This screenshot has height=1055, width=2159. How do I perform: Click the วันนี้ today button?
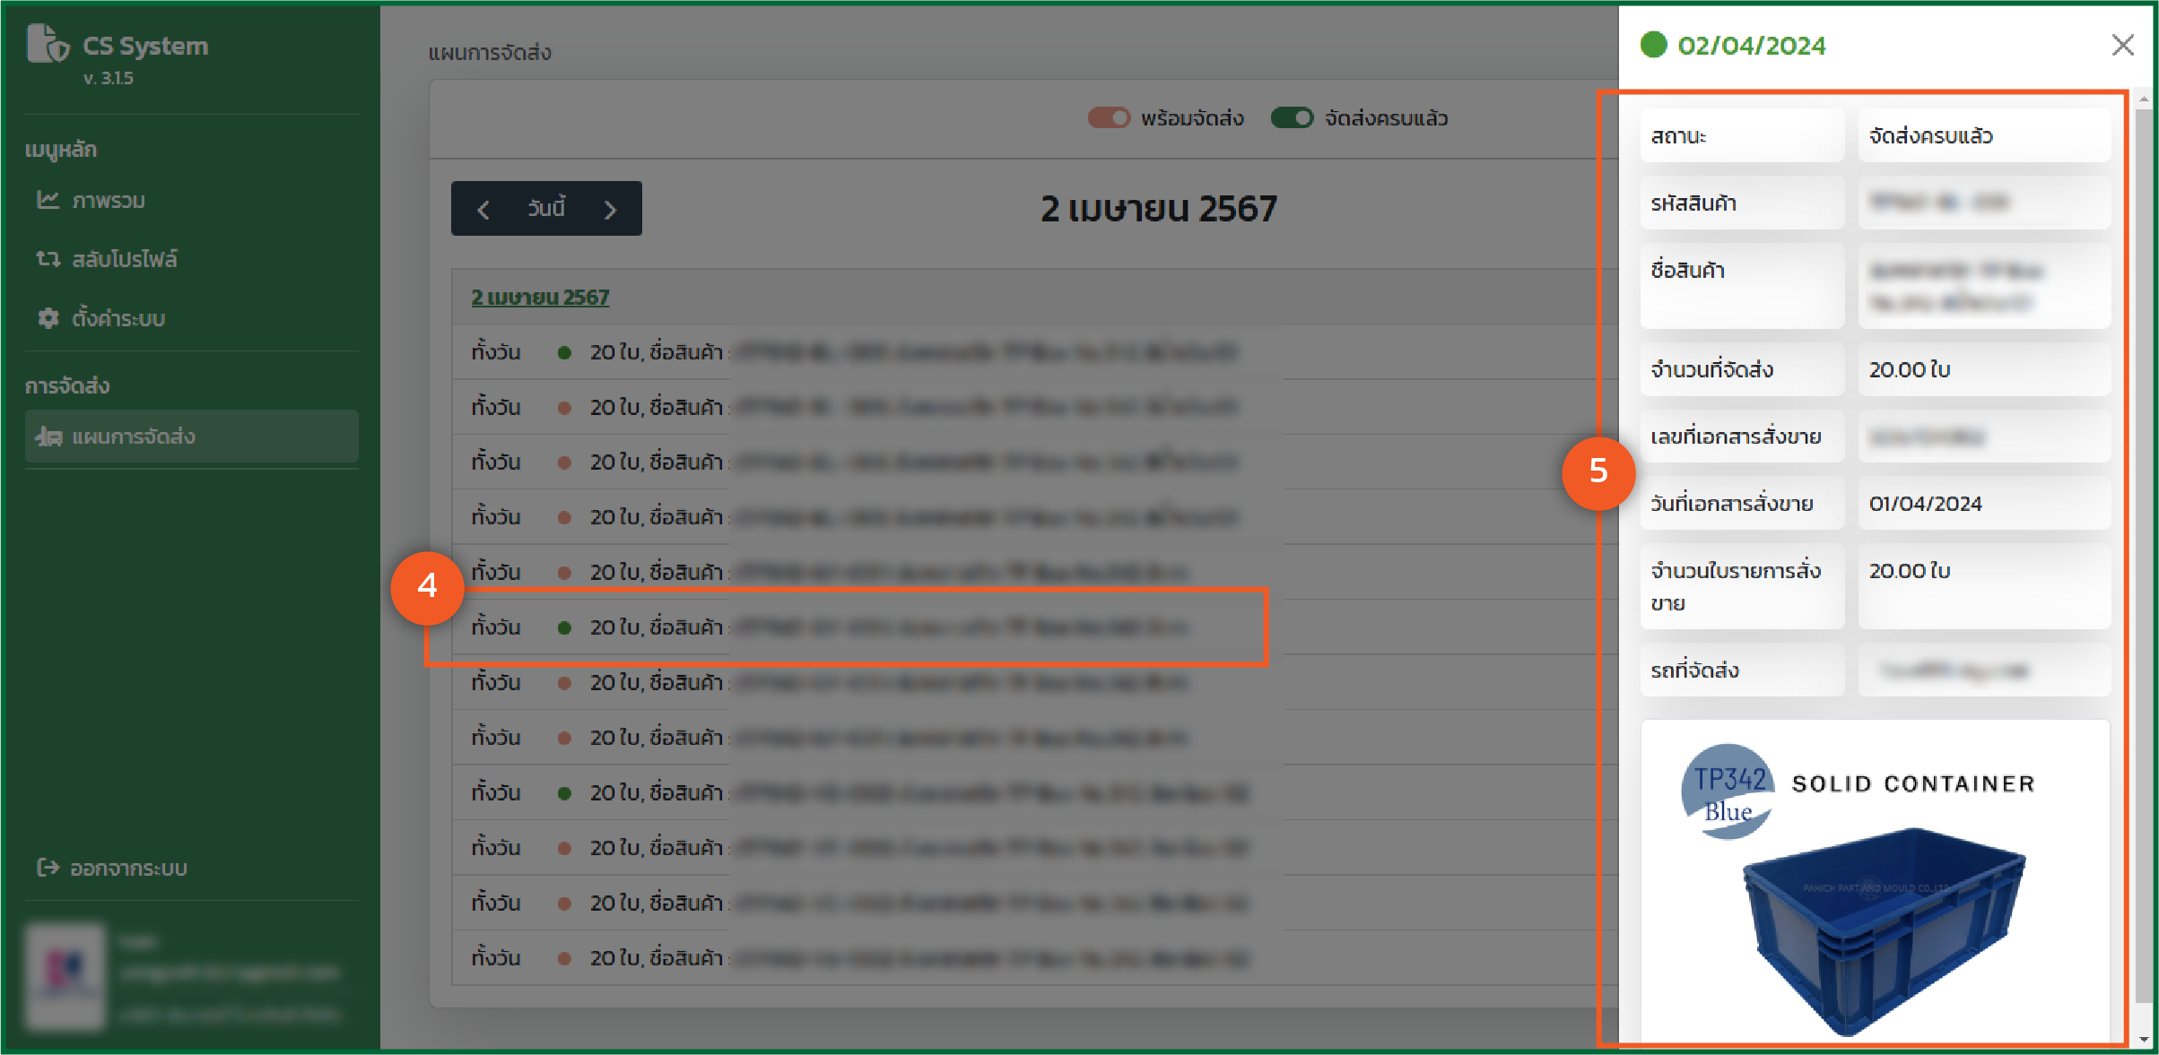[546, 209]
